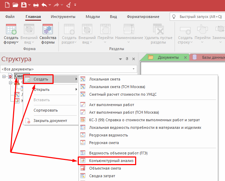
Task: Click the broom clean-up icon in title bar
Action: [68, 5]
